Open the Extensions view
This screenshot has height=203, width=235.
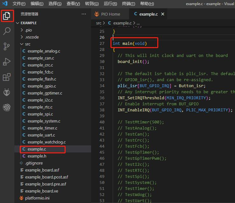(7, 77)
